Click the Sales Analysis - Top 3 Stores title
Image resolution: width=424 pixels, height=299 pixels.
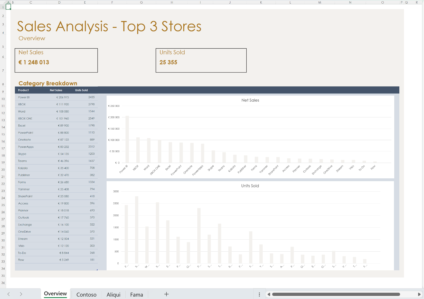pos(109,26)
